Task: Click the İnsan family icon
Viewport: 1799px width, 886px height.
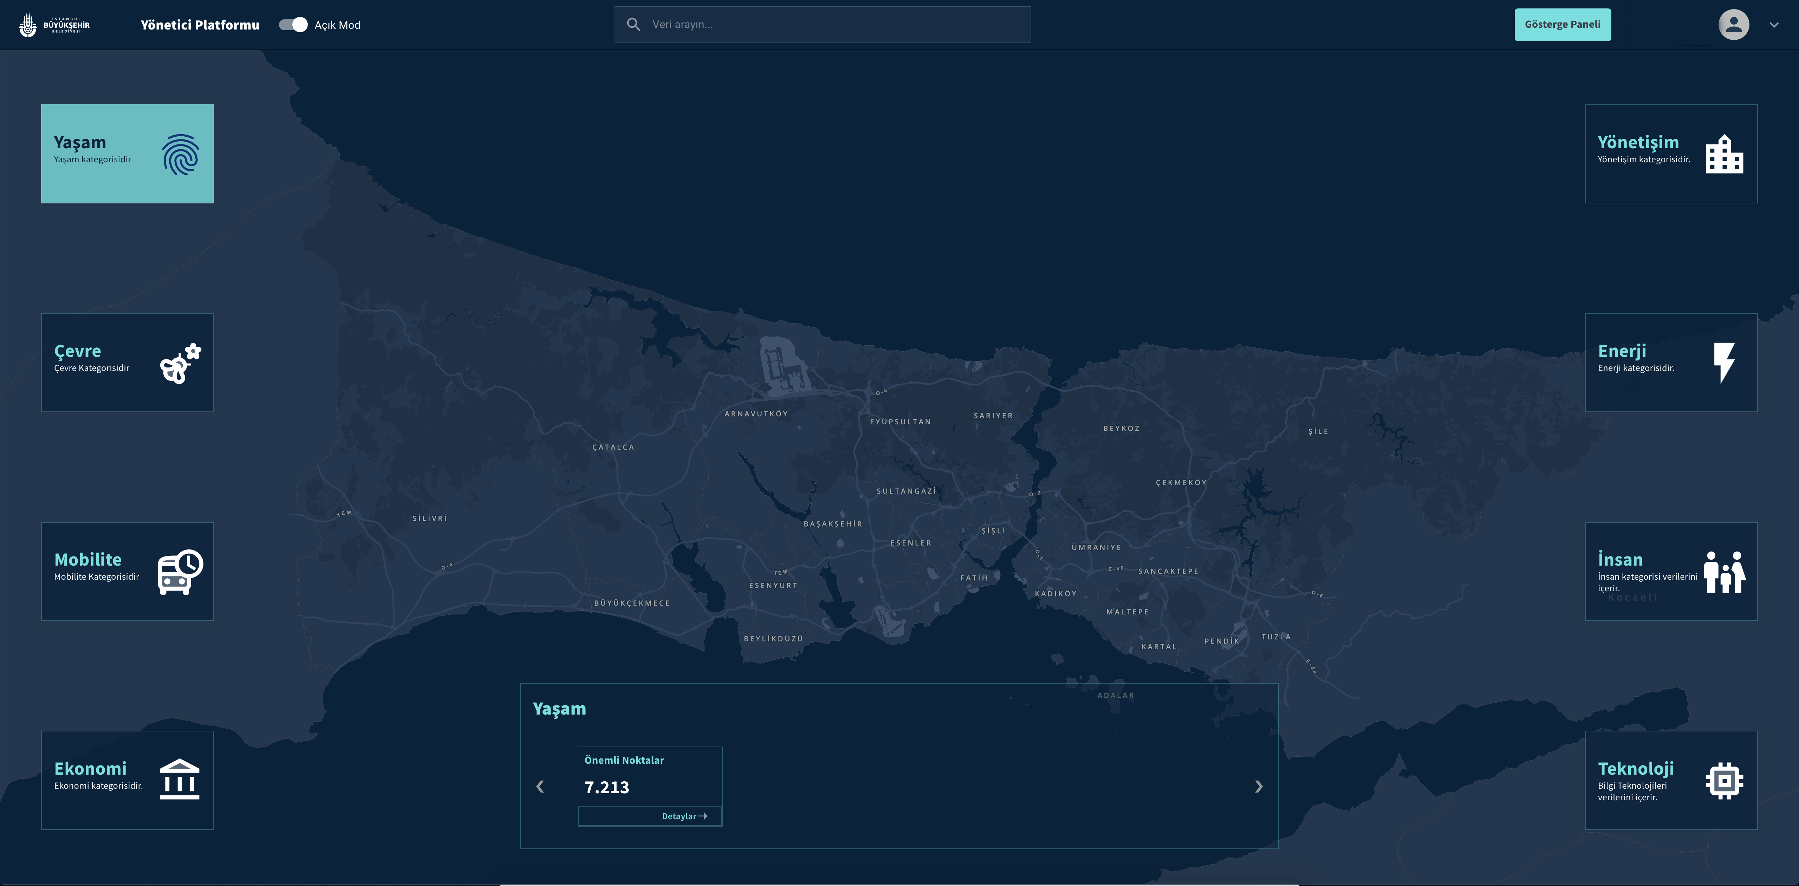Action: point(1724,572)
